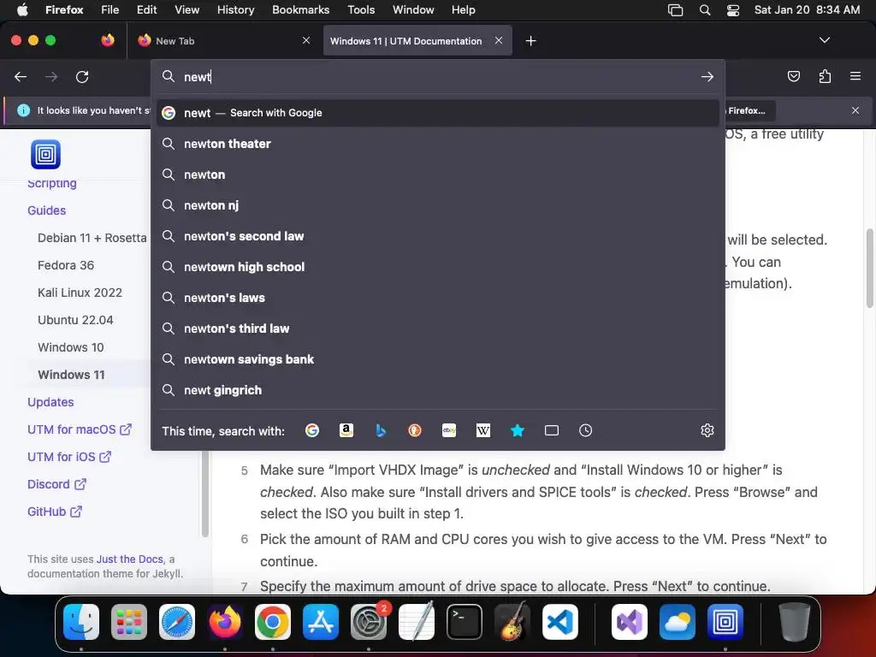876x657 pixels.
Task: Open the UTM for iOS link
Action: [x=69, y=457]
